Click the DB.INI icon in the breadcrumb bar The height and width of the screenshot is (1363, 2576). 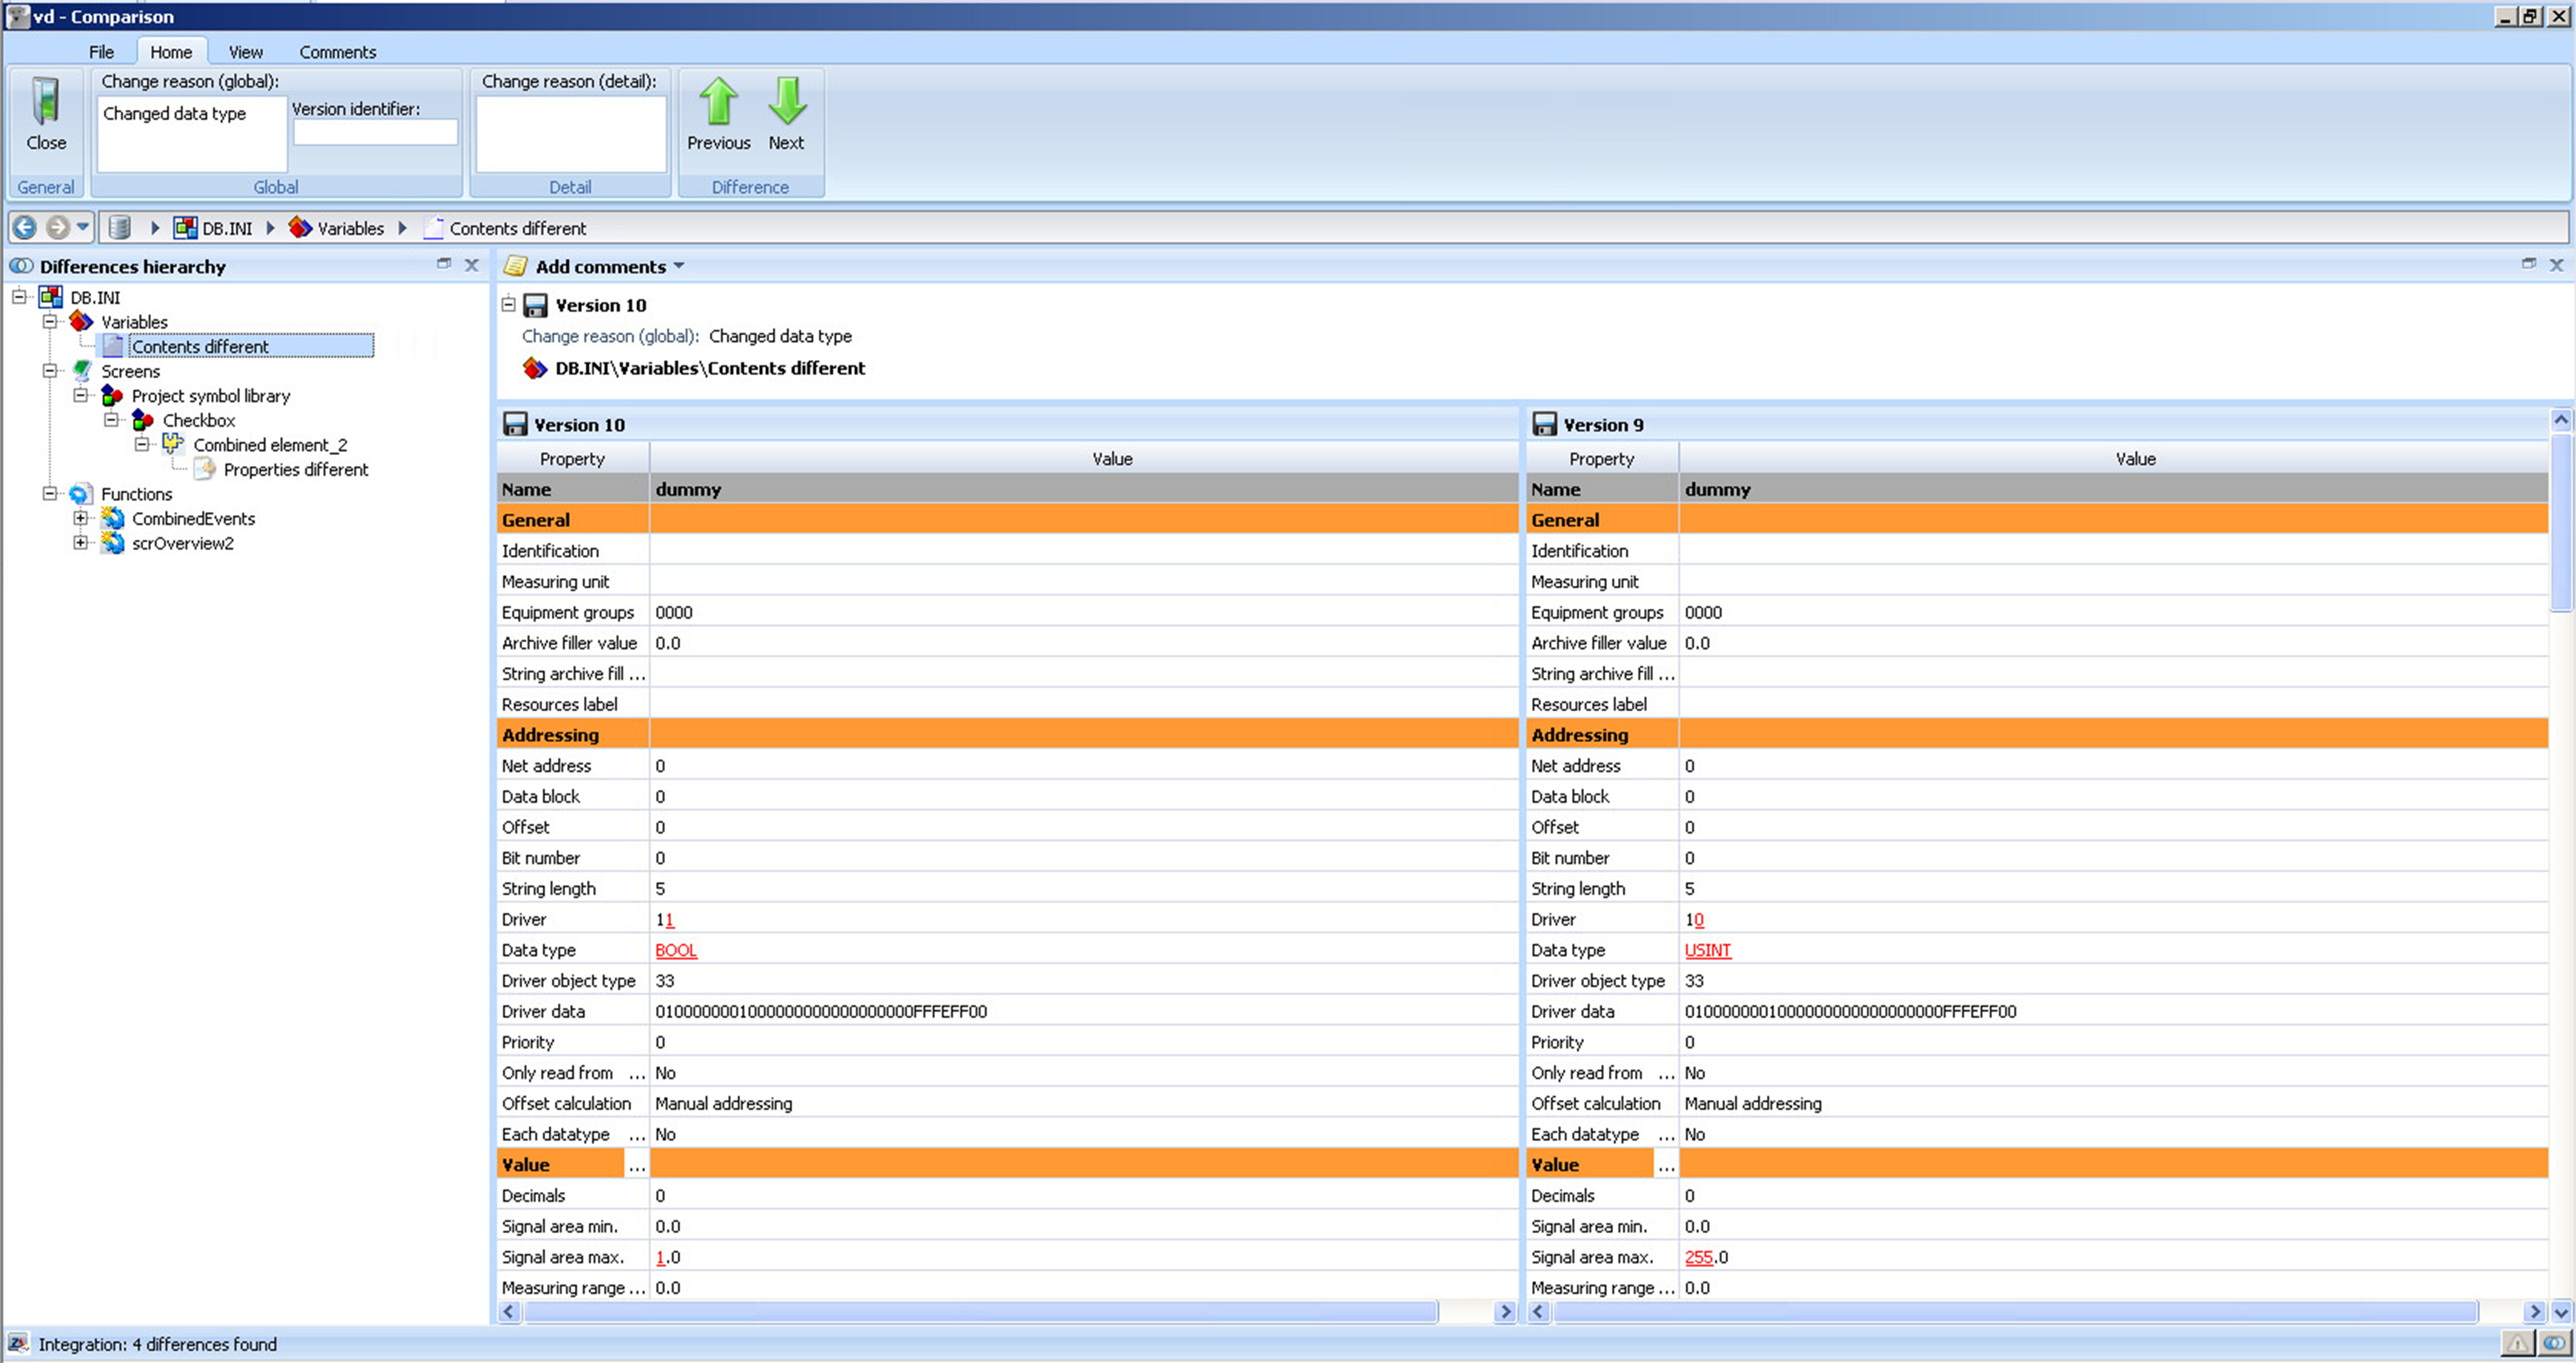tap(185, 228)
